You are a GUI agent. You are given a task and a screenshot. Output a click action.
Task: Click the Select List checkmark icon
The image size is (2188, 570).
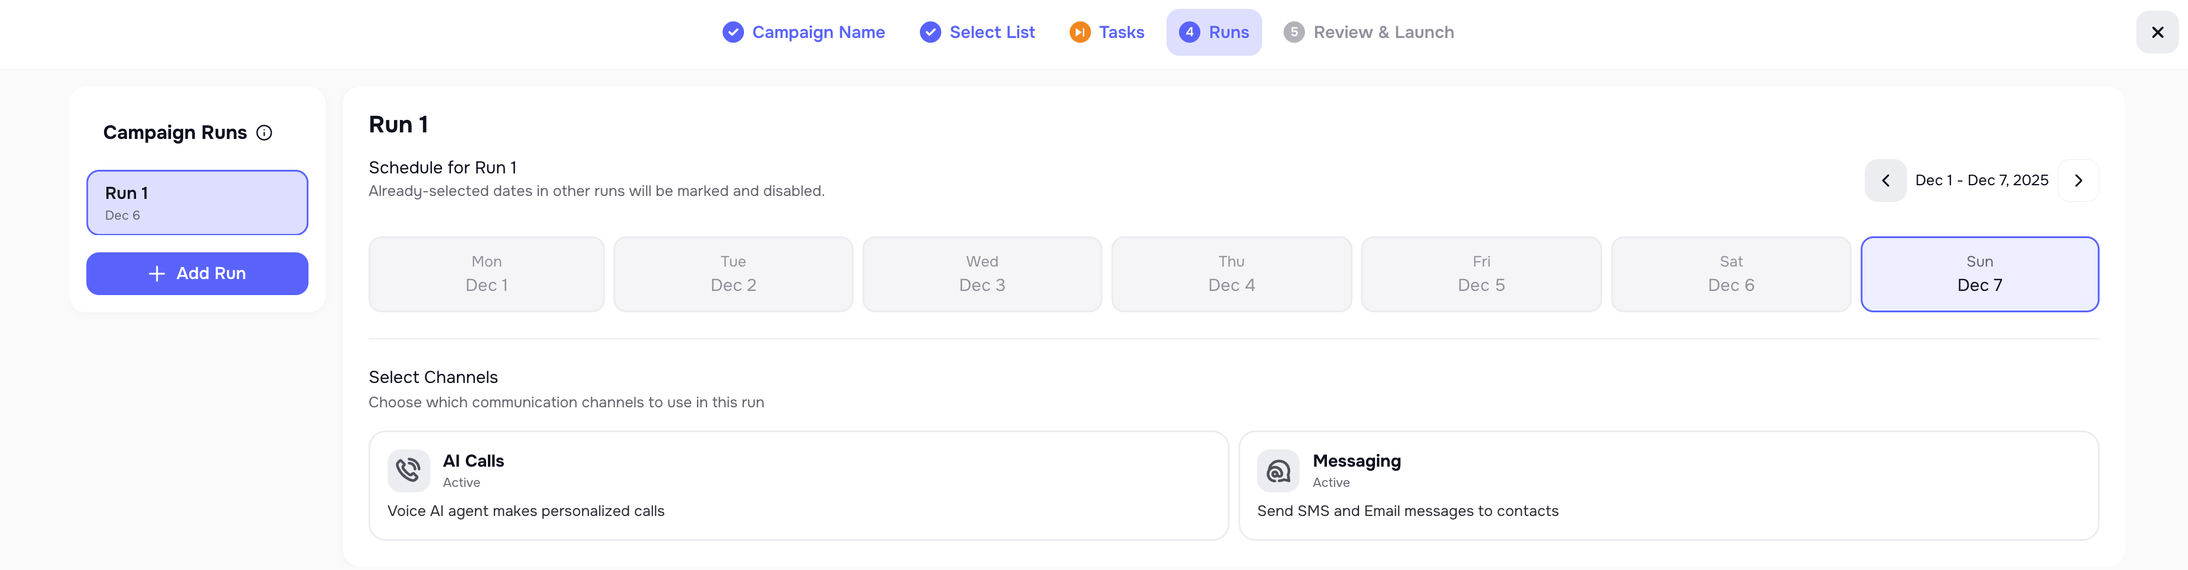pos(930,32)
